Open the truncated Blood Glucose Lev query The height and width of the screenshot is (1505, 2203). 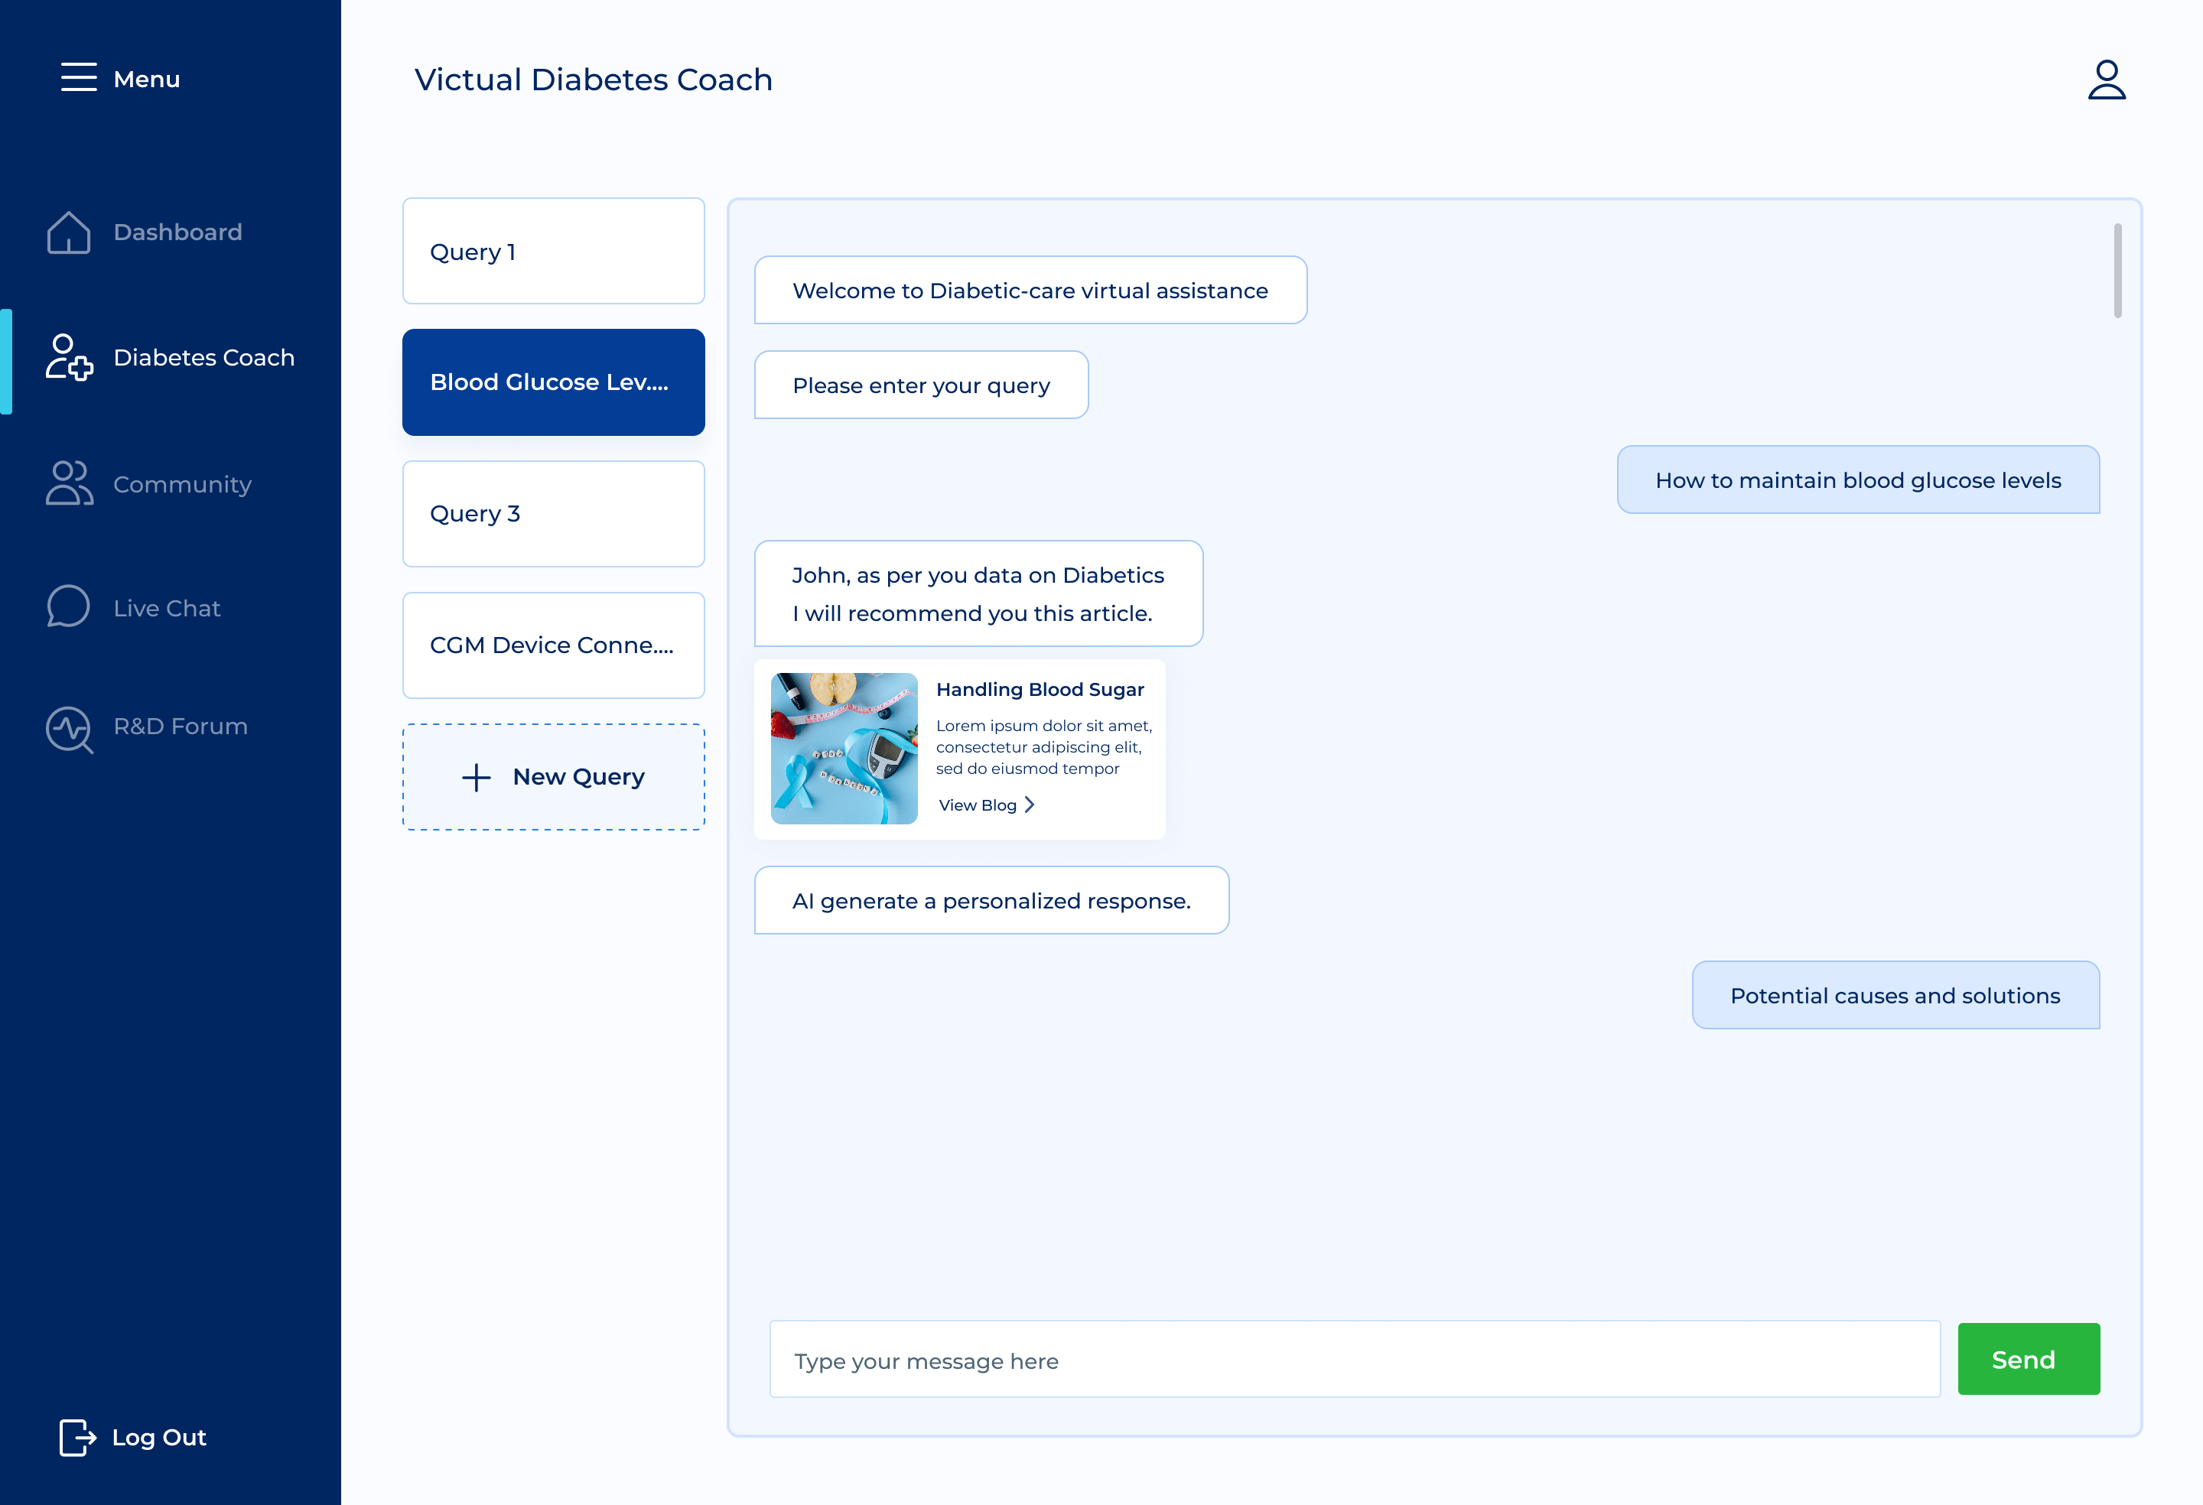552,382
